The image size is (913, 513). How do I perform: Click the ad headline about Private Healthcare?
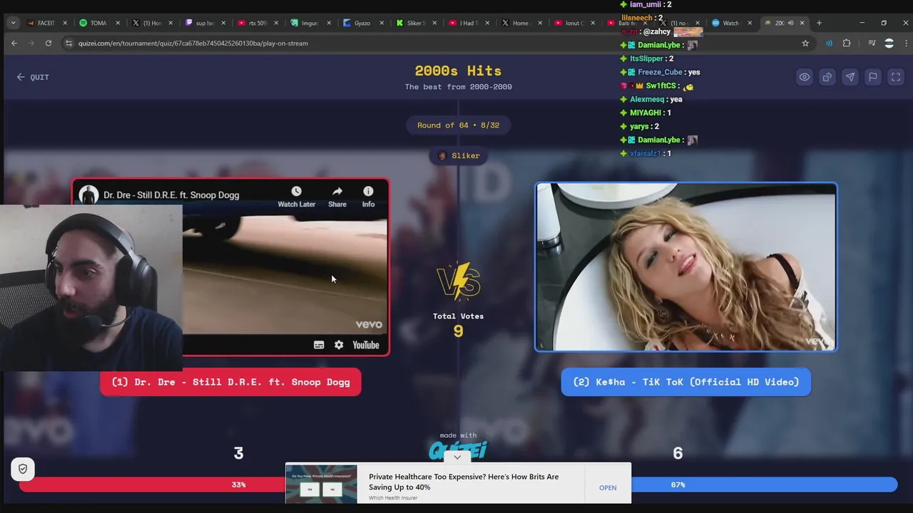point(464,482)
